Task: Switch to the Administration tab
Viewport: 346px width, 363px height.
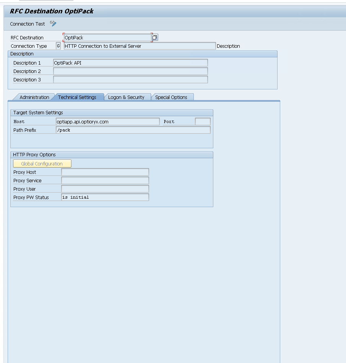Action: click(34, 97)
